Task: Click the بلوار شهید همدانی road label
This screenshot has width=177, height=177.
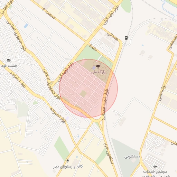Action: (105, 104)
